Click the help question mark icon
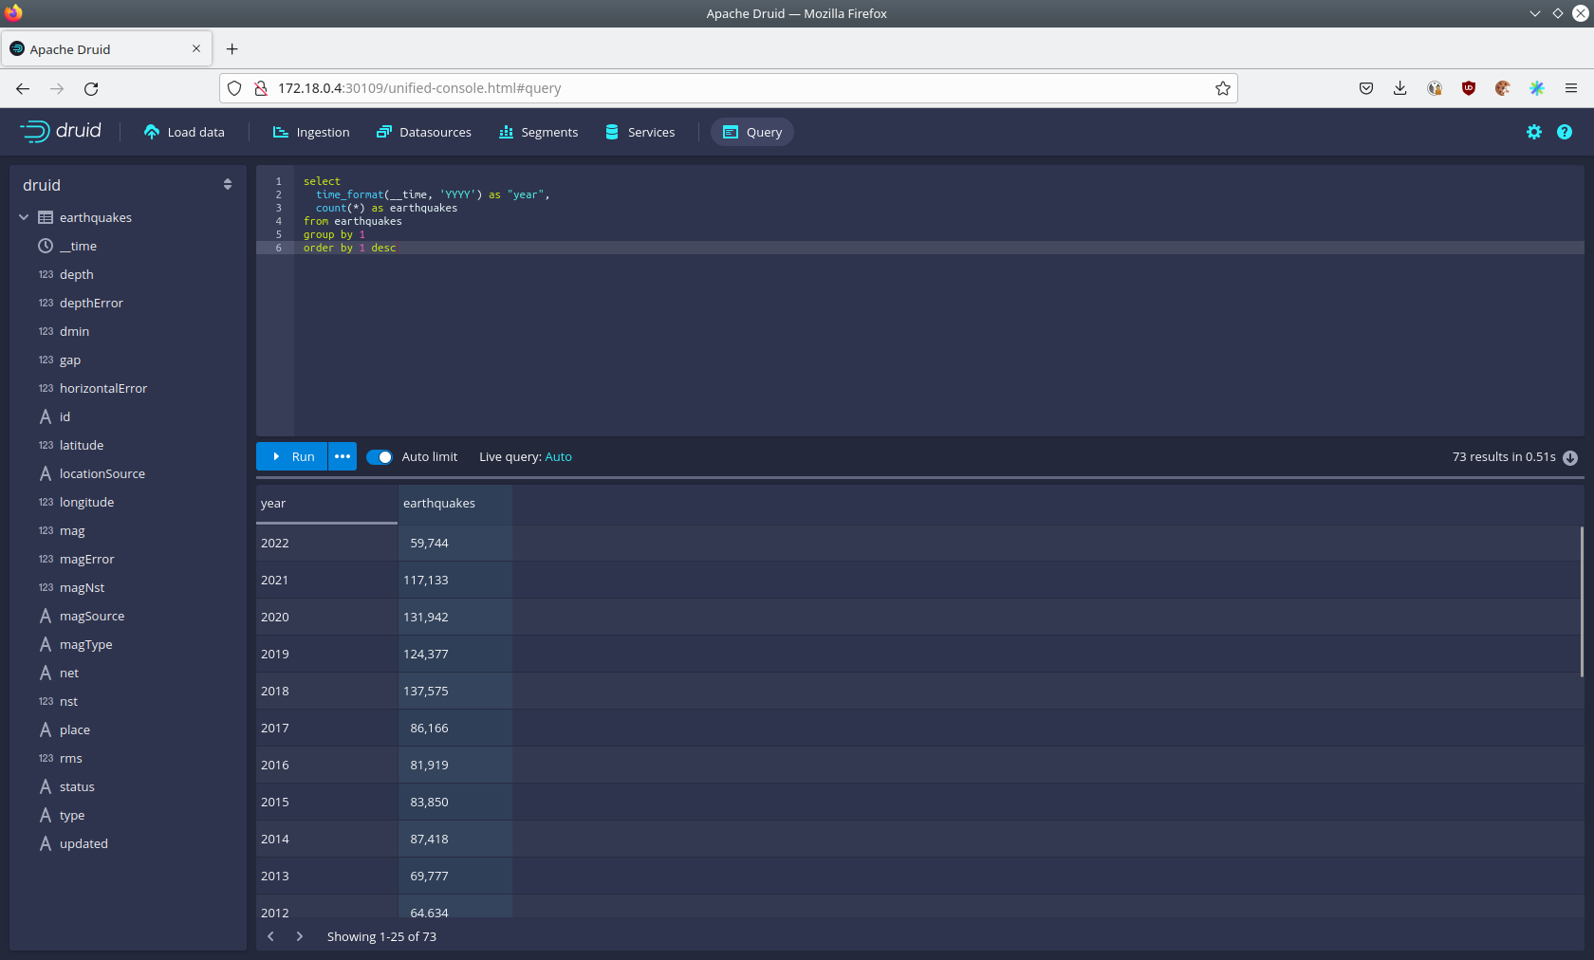 [x=1564, y=132]
